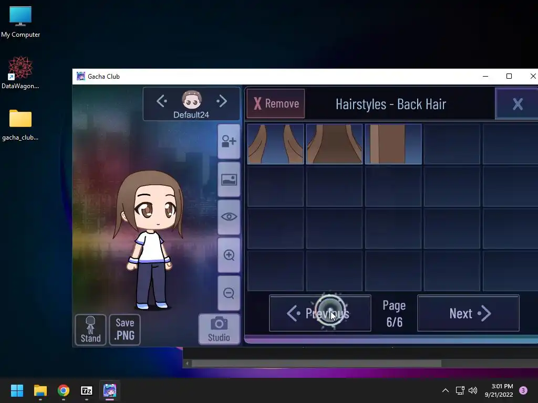Image resolution: width=538 pixels, height=403 pixels.
Task: Click the horizontal scrollbar below Gacha Club
Action: [316, 363]
